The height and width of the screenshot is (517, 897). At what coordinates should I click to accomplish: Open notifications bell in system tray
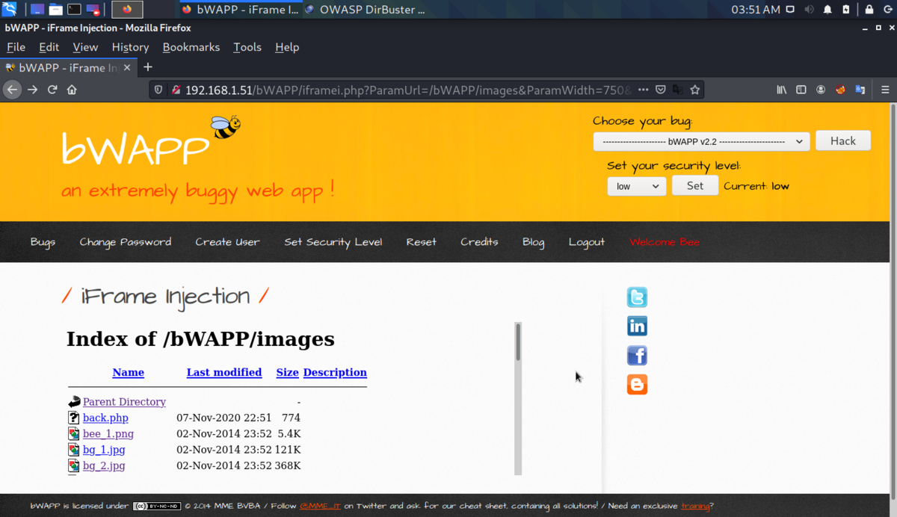[827, 10]
